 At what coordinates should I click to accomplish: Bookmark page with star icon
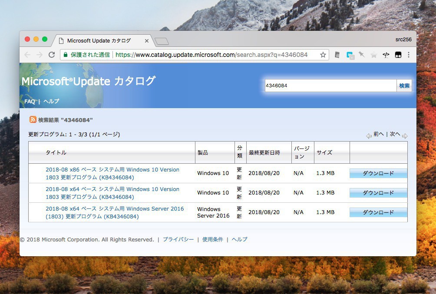(x=323, y=55)
